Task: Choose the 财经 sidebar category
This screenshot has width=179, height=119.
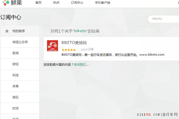Action: click(x=16, y=64)
